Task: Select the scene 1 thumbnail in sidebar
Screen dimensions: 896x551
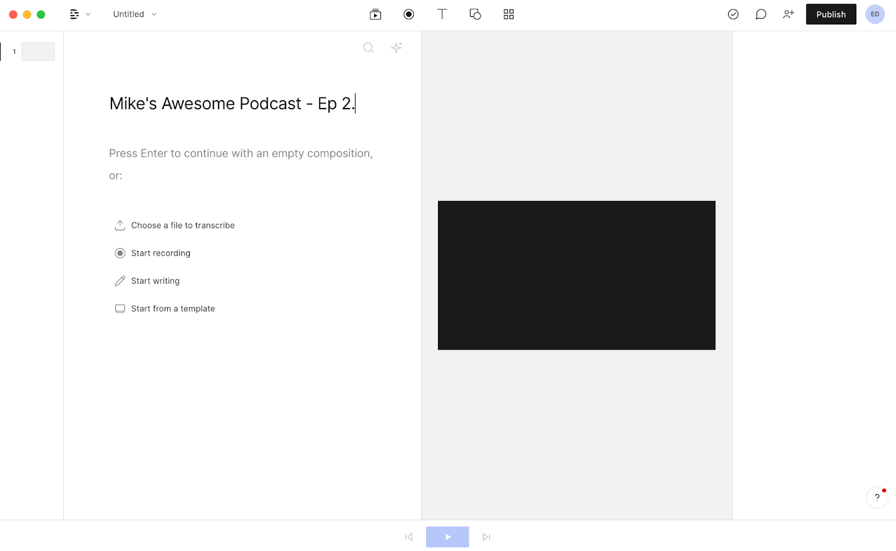Action: [38, 51]
